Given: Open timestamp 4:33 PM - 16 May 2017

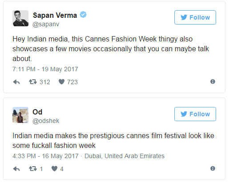Looking at the screenshot, I should point(45,156).
